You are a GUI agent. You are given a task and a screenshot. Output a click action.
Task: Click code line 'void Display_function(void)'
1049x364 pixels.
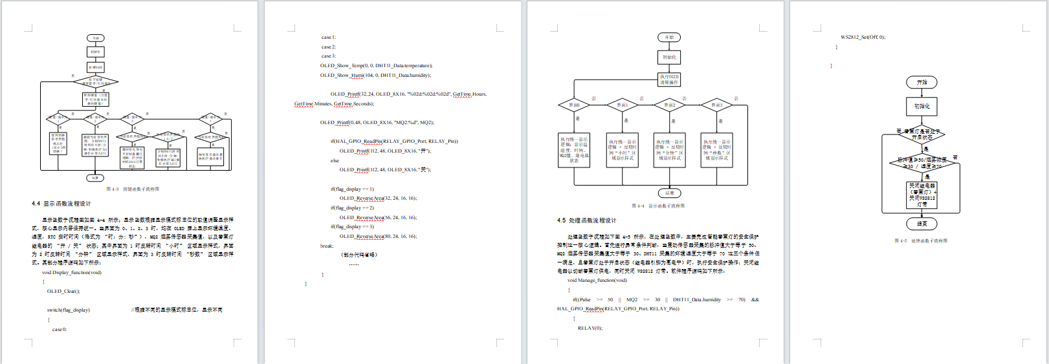[x=72, y=272]
